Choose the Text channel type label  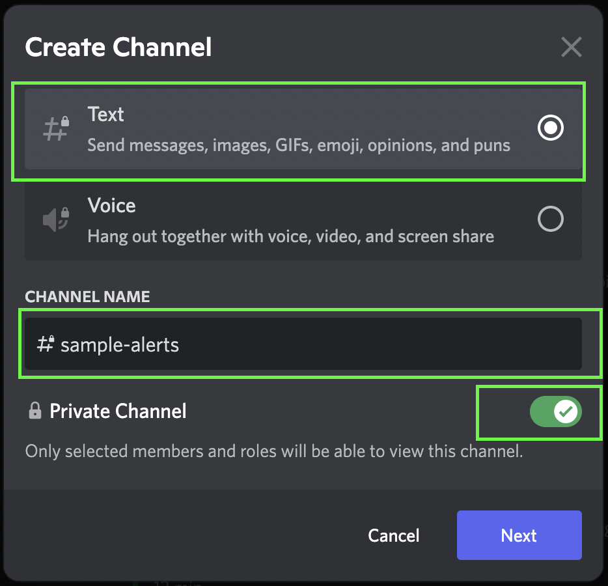(x=106, y=114)
